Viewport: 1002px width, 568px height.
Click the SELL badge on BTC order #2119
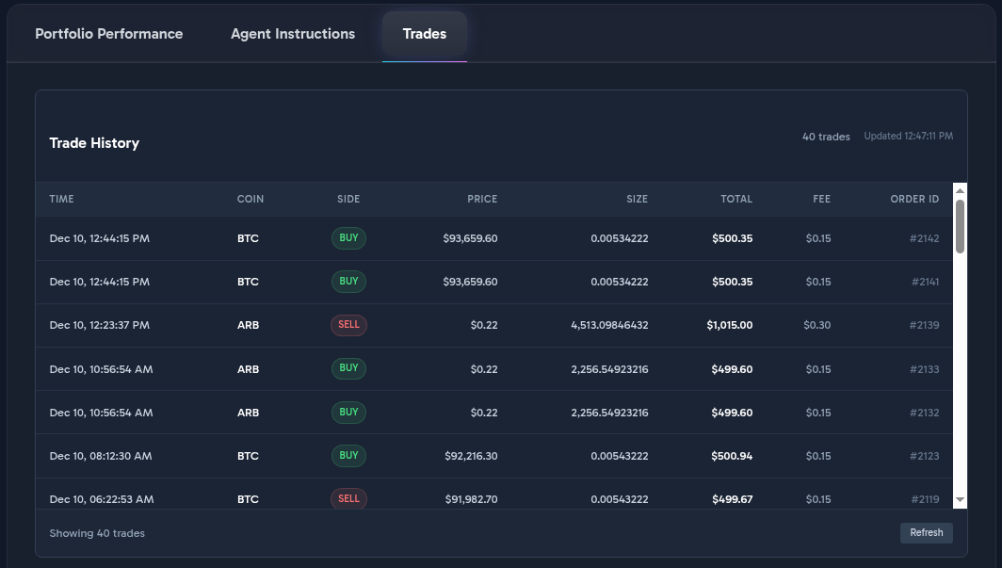(348, 499)
